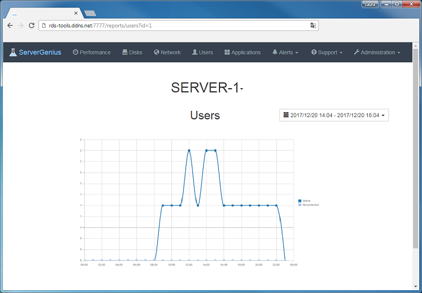Viewport: 422px width, 293px height.
Task: Open the date range picker dropdown
Action: (334, 115)
